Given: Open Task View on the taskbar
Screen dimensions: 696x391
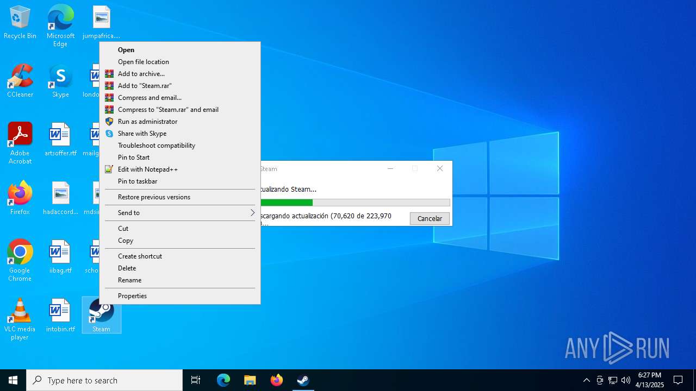Looking at the screenshot, I should 196,380.
